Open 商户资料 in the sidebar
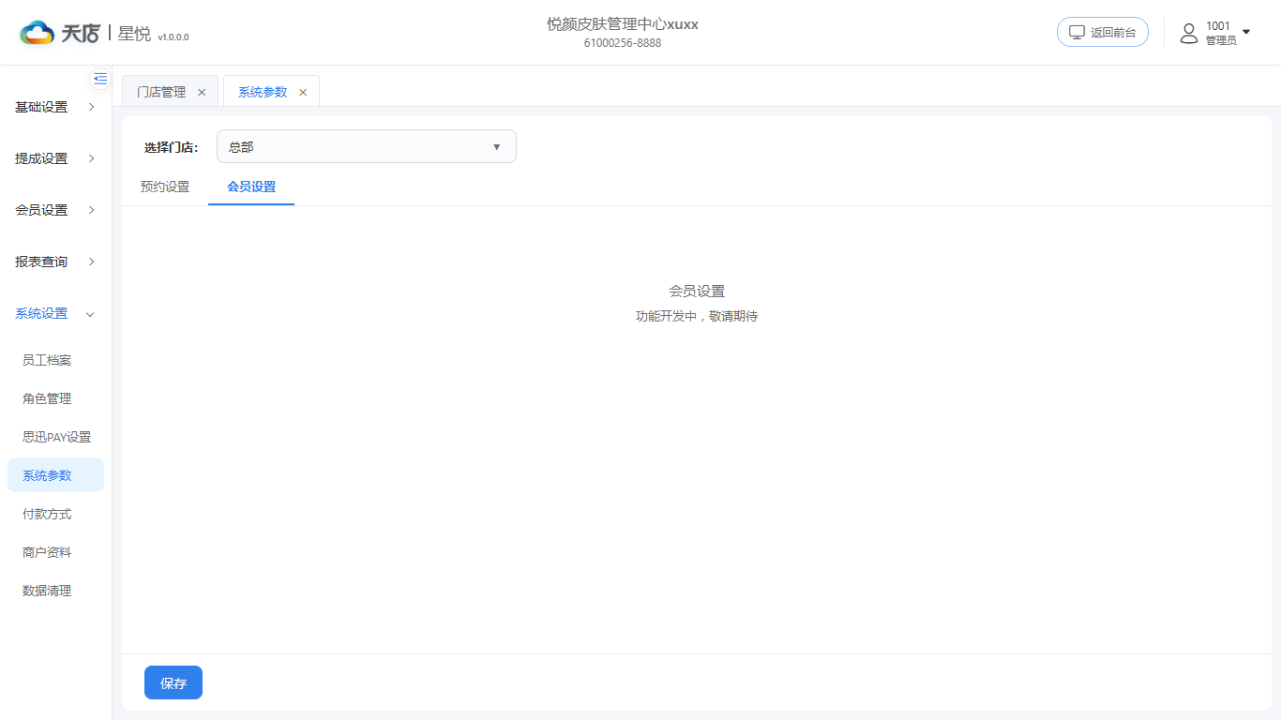Viewport: 1281px width, 720px height. 55,552
